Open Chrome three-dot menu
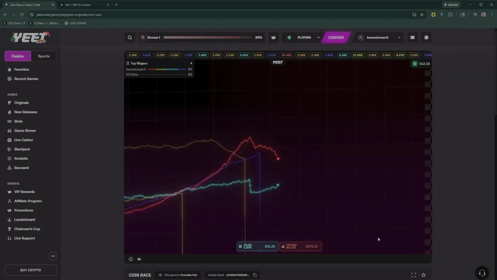497x280 pixels. [x=492, y=15]
